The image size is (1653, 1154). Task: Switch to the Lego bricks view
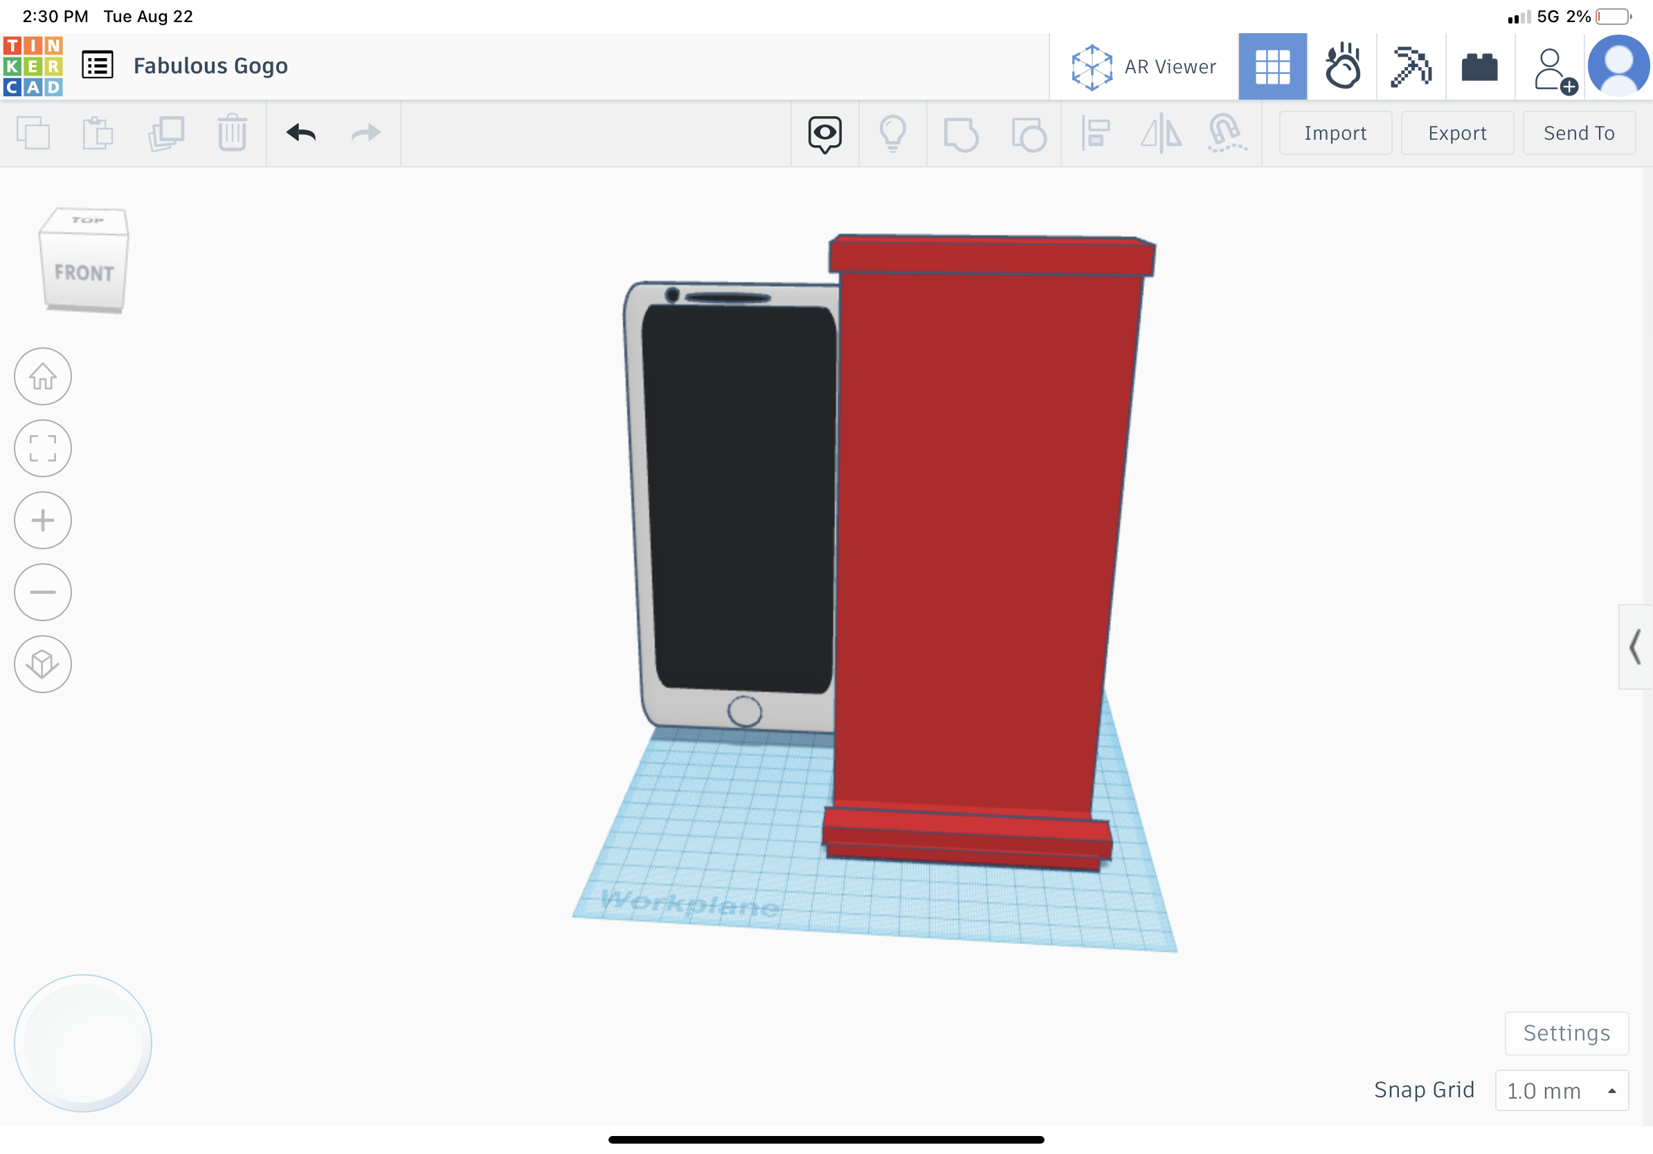tap(1479, 66)
